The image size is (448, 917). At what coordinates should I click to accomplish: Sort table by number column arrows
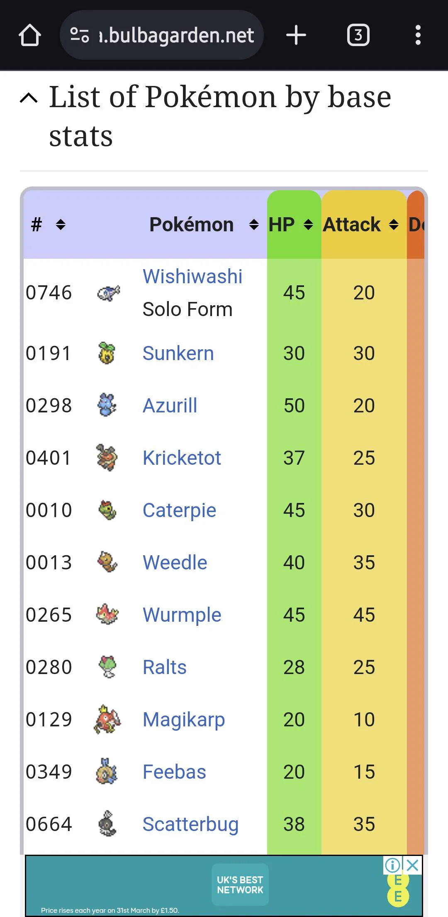(x=61, y=225)
